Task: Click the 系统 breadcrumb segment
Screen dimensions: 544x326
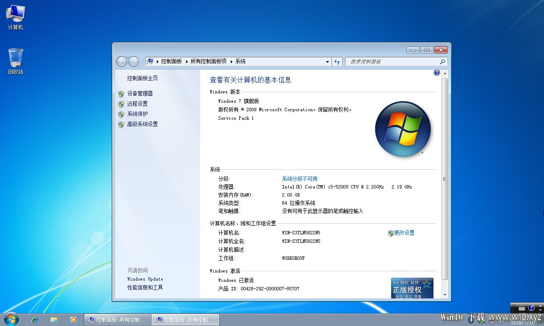Action: tap(241, 62)
